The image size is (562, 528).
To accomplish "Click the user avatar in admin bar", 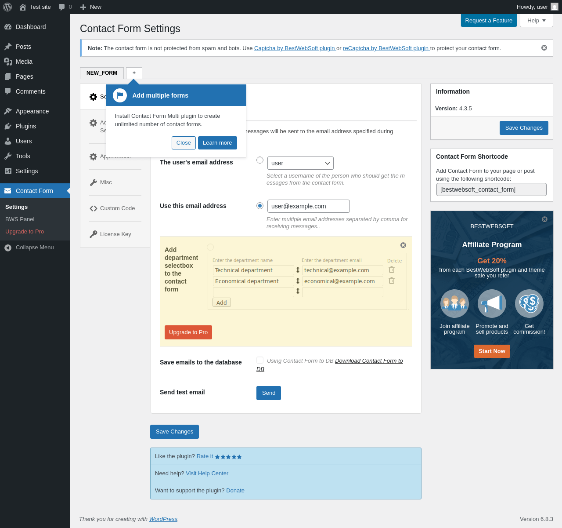I will pos(555,7).
